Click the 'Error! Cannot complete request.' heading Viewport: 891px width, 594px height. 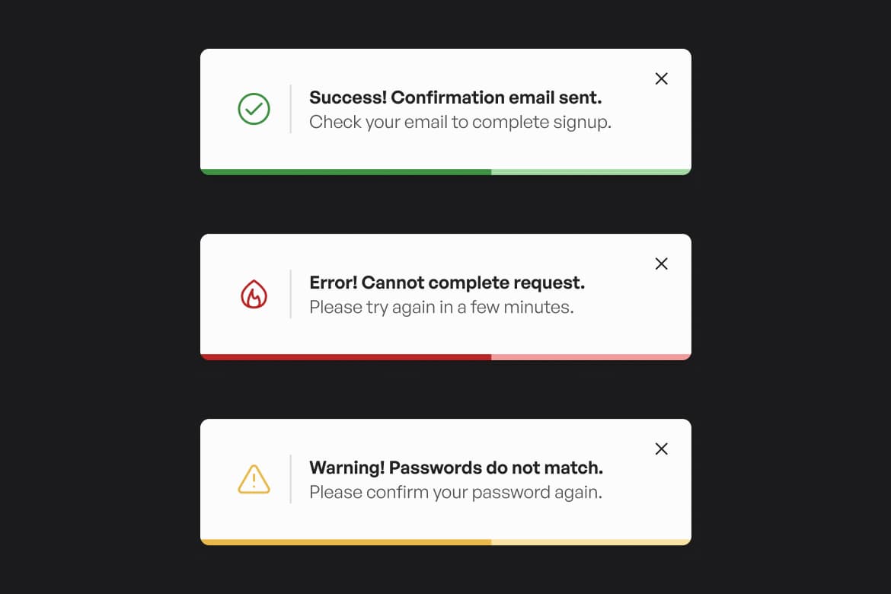click(447, 283)
